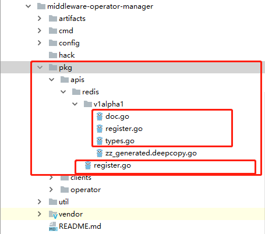
Task: Click the vendor folder icon
Action: [x=53, y=214]
